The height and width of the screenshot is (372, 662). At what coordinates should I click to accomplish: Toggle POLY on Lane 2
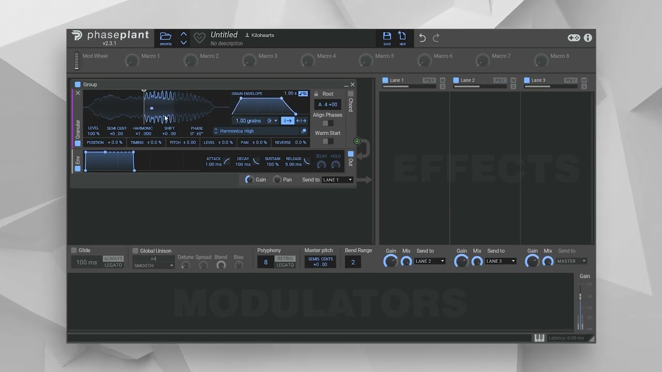click(500, 80)
